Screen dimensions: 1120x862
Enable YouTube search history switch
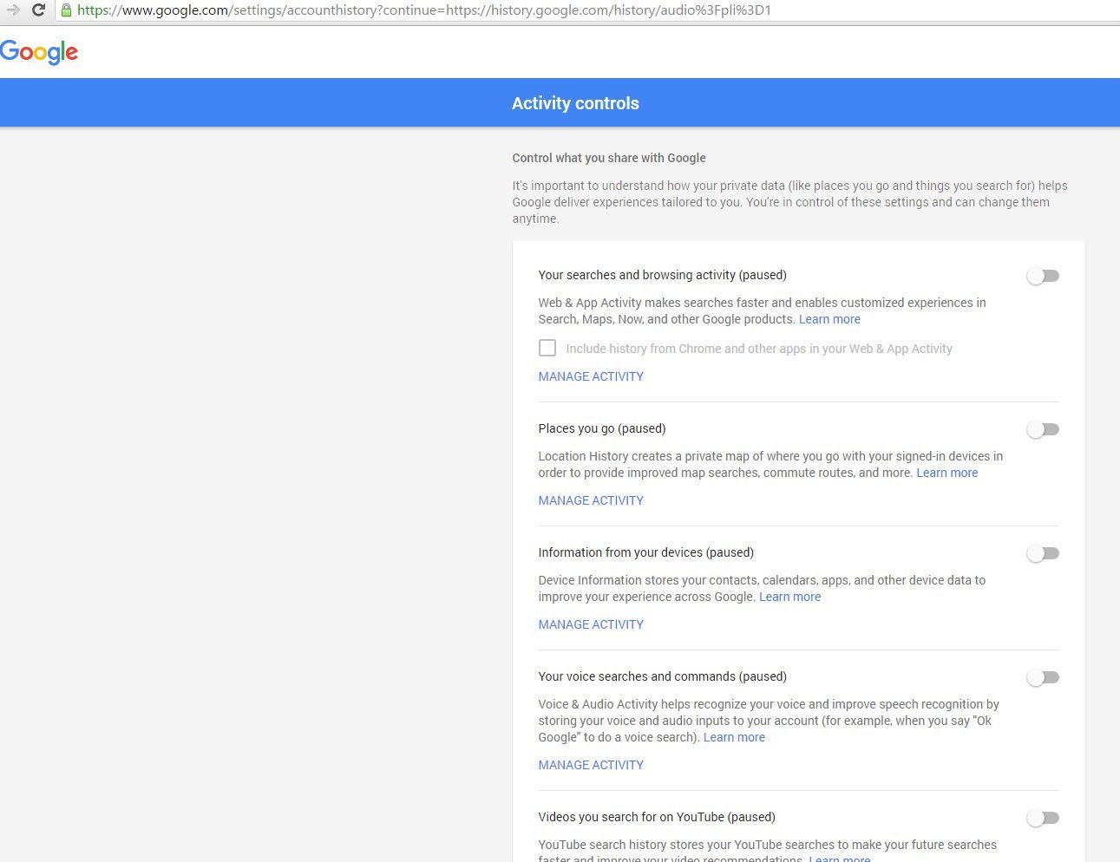coord(1043,818)
